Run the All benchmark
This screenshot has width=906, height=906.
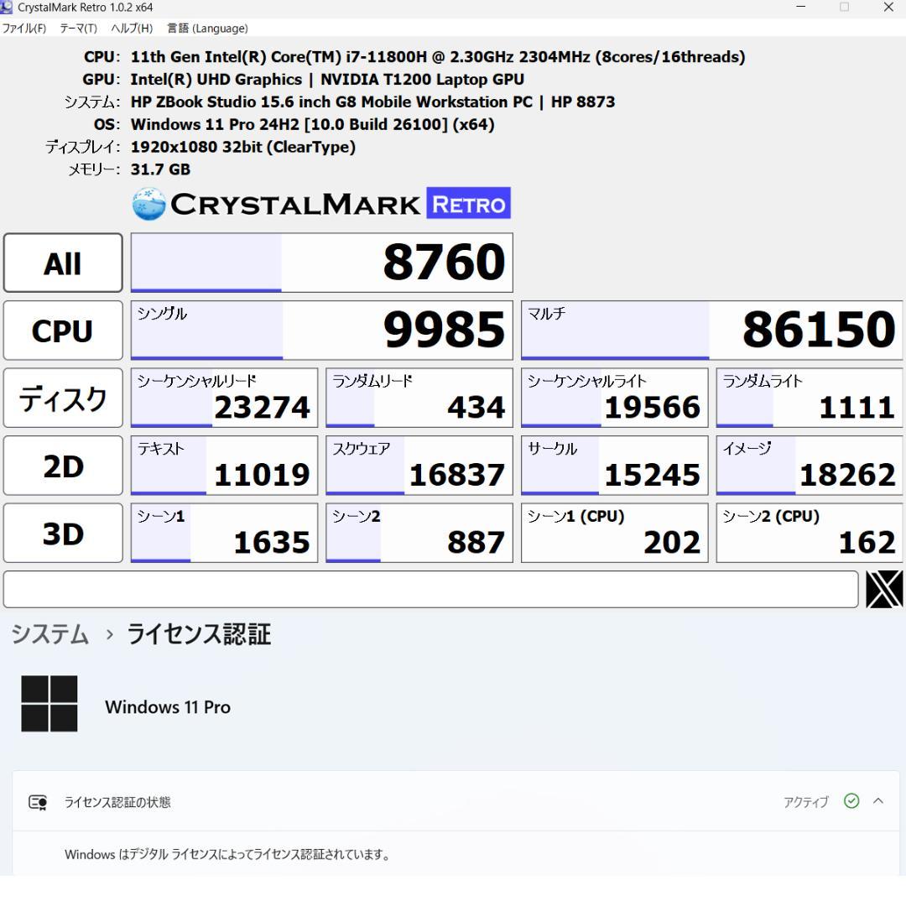[x=62, y=263]
